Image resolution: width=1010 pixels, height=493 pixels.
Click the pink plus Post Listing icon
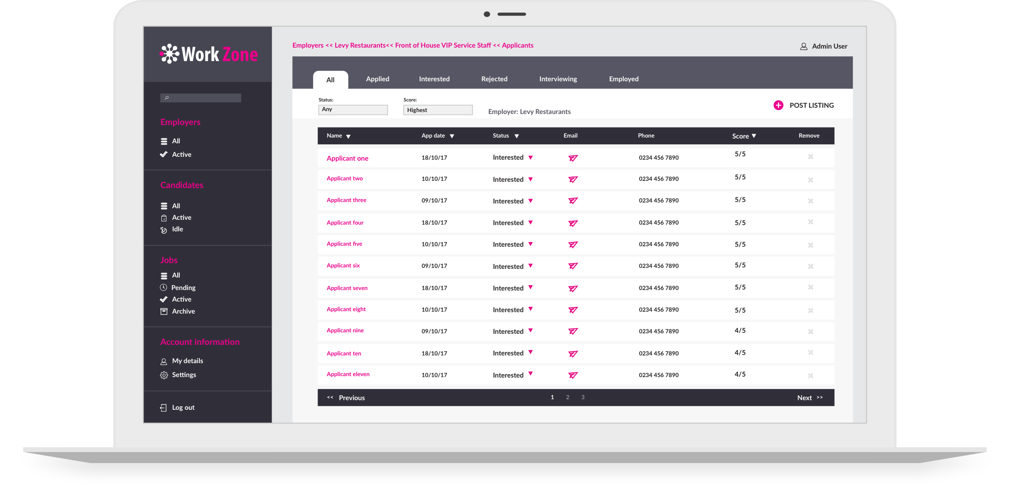coord(778,105)
